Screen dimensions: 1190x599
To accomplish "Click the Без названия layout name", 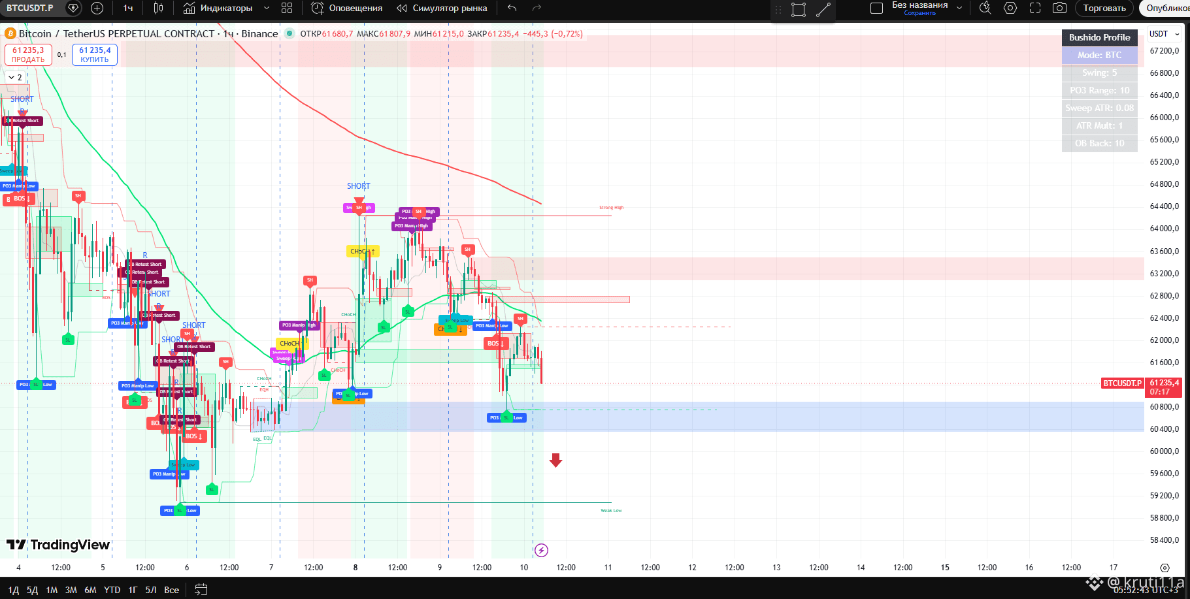I will point(919,5).
